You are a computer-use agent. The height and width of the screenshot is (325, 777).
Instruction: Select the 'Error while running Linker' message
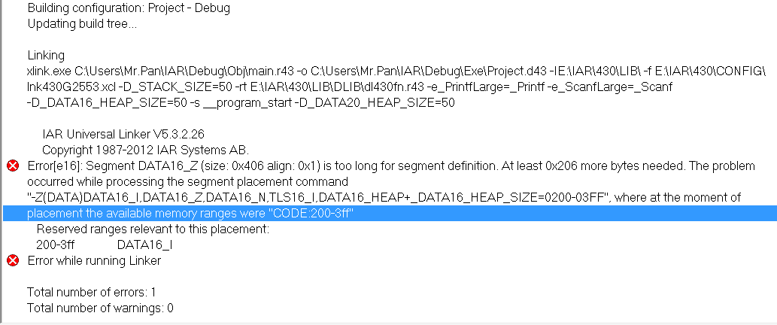(x=94, y=260)
